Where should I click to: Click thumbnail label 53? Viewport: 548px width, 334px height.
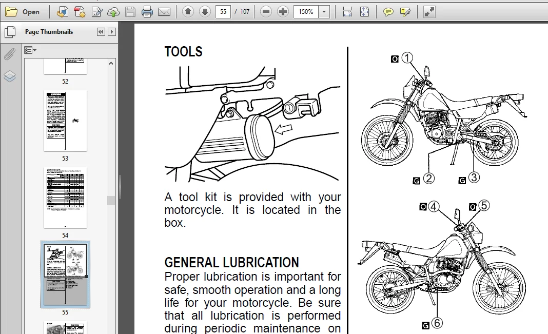[x=65, y=158]
